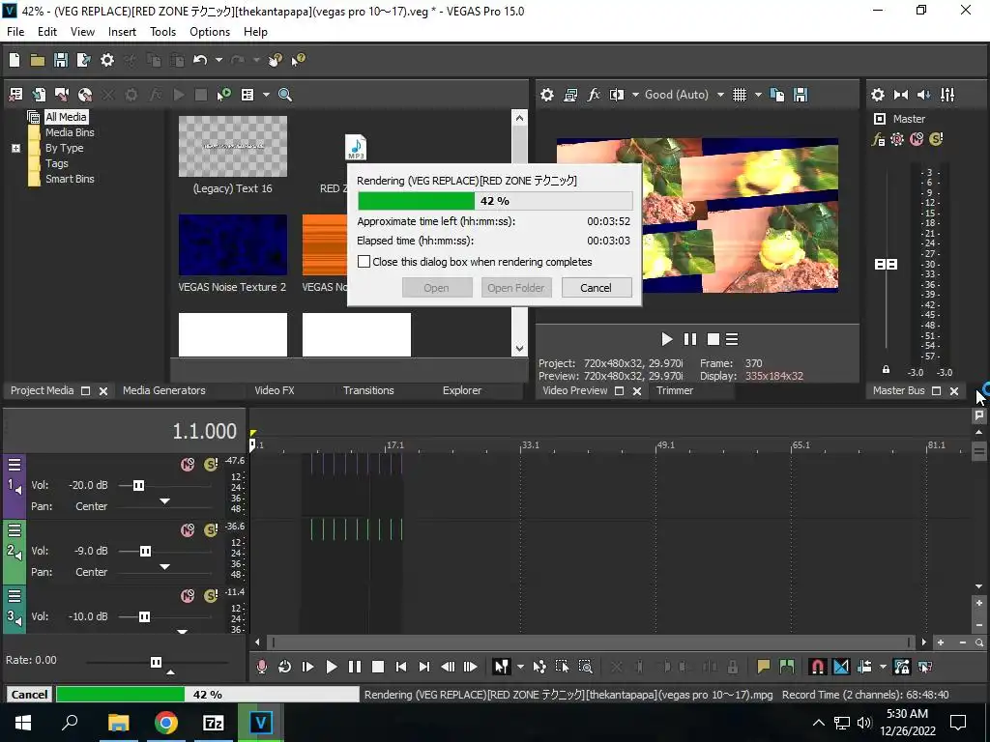Open Master Bus audio properties gear icon

[878, 95]
